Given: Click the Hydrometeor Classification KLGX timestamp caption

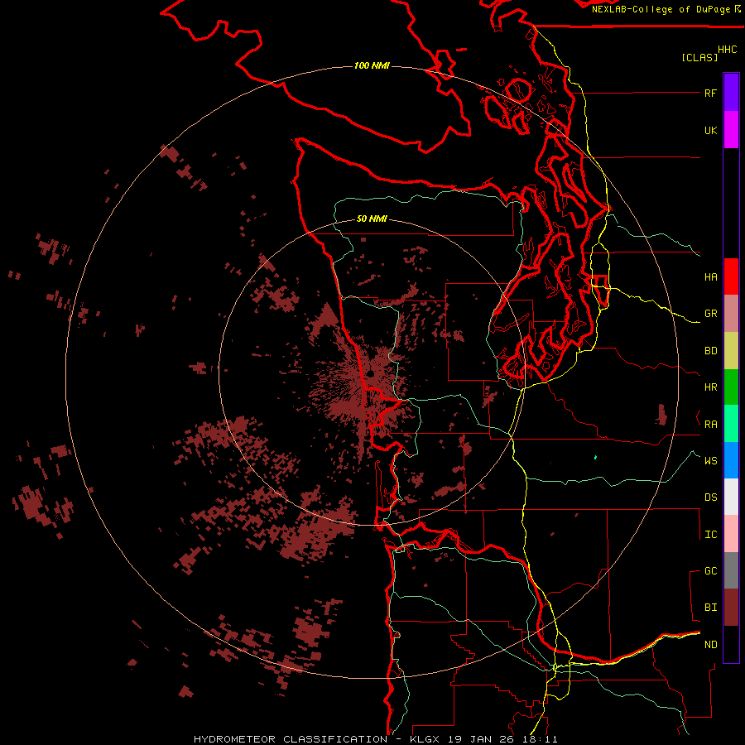Looking at the screenshot, I should pos(376,739).
